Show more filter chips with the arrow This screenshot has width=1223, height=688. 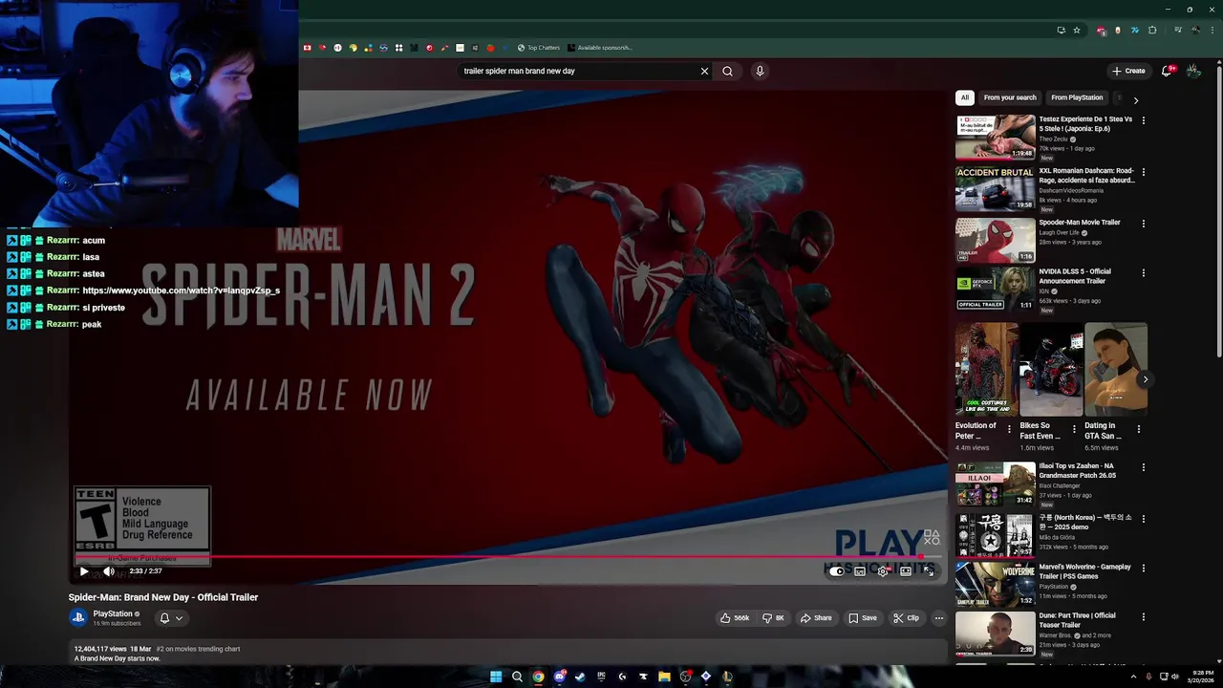(1135, 99)
